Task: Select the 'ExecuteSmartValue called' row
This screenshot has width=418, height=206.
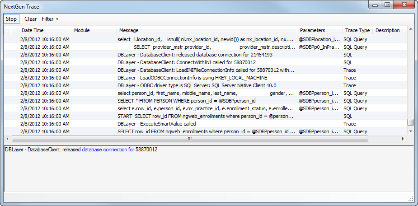Action: (x=206, y=124)
